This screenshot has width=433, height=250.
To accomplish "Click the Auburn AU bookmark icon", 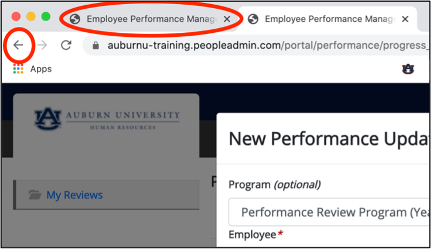I will coord(408,69).
